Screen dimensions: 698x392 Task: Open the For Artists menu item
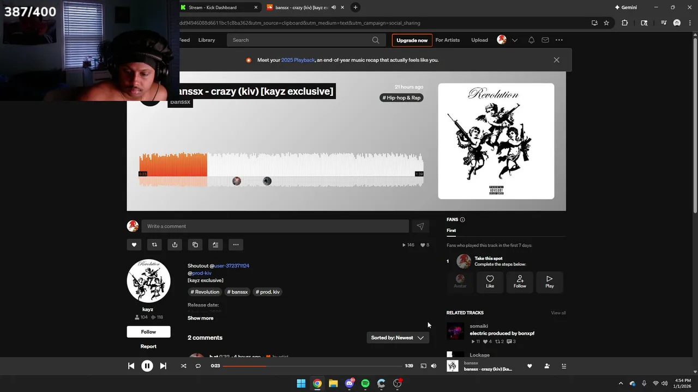(x=447, y=40)
